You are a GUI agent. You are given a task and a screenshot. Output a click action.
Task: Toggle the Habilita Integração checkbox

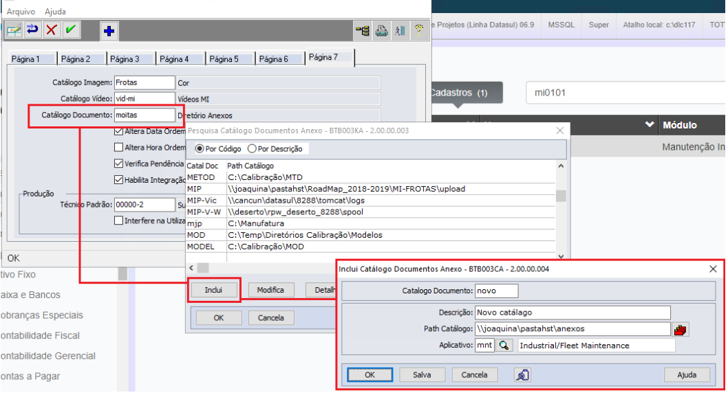point(118,180)
